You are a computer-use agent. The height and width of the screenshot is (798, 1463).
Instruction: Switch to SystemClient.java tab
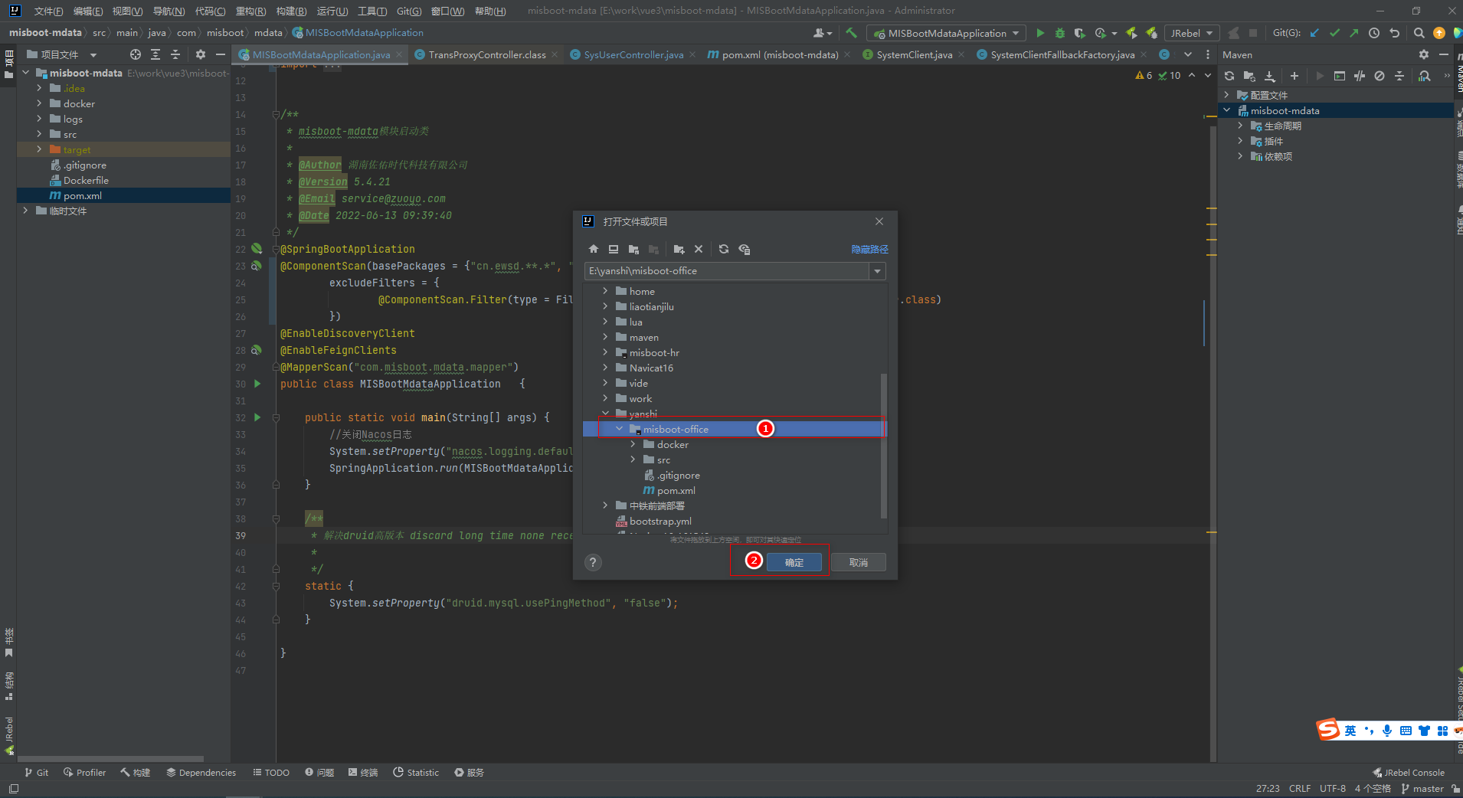click(x=914, y=54)
